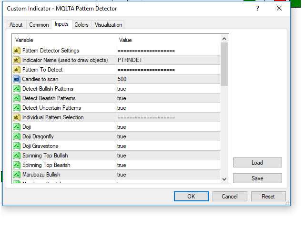Select the Candles to scan value 500
This screenshot has width=305, height=229.
pos(168,79)
